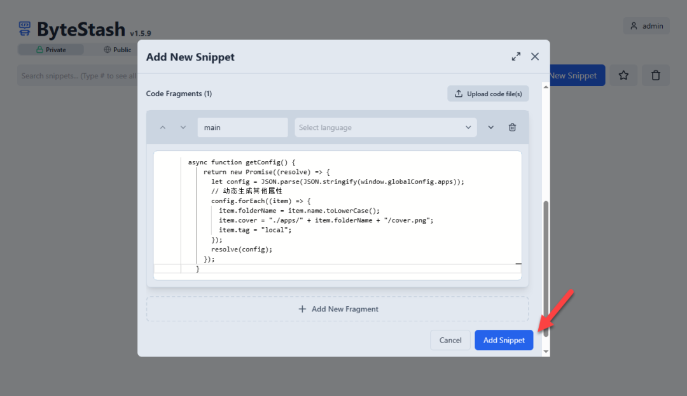Close the Add New Snippet dialog
The width and height of the screenshot is (687, 396).
point(535,57)
